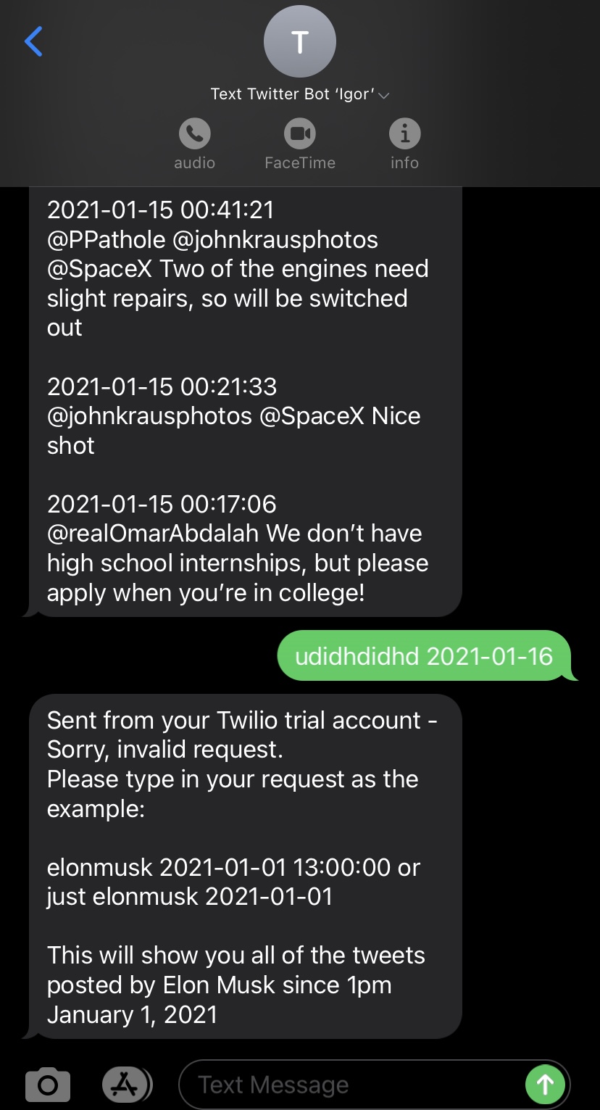Tap the 'Nice shot' tweet text
This screenshot has height=1110, width=600.
[x=233, y=431]
